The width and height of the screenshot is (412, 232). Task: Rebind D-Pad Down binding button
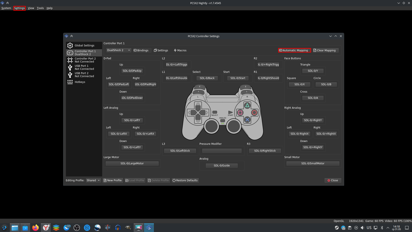[x=132, y=98]
